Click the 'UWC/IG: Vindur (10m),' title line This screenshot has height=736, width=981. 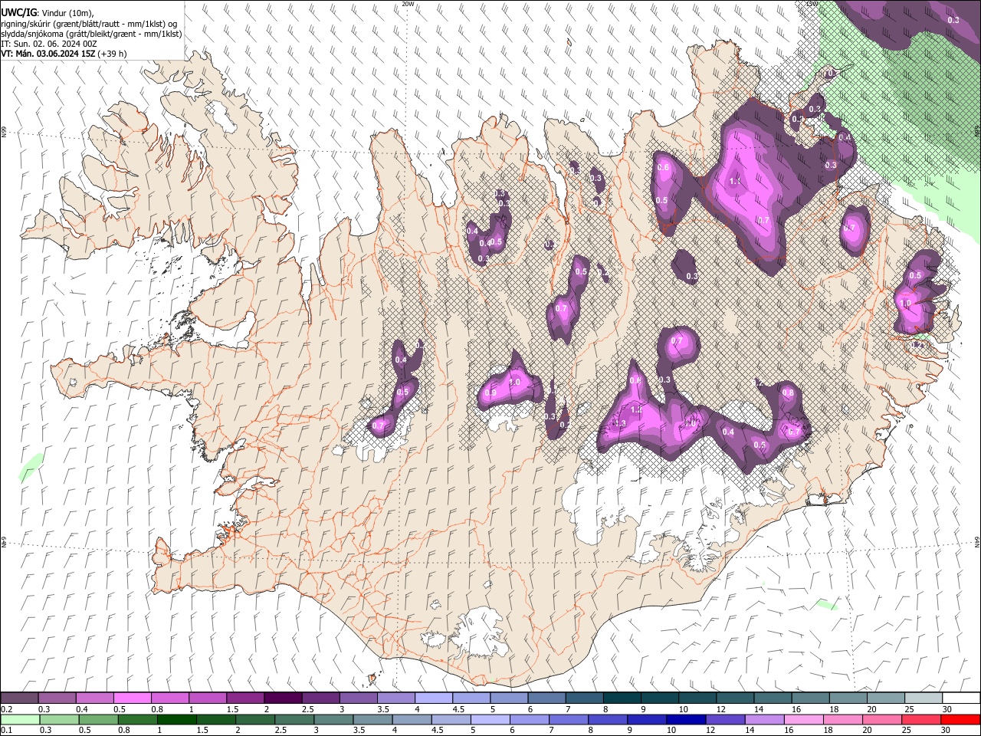click(x=47, y=12)
